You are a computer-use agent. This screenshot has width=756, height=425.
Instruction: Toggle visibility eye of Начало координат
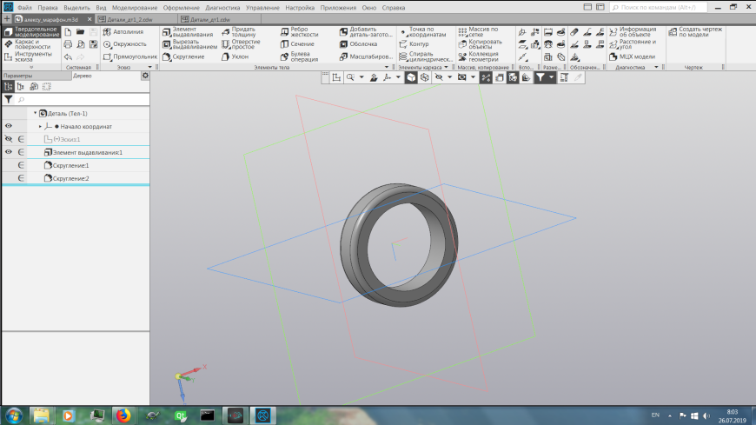9,126
